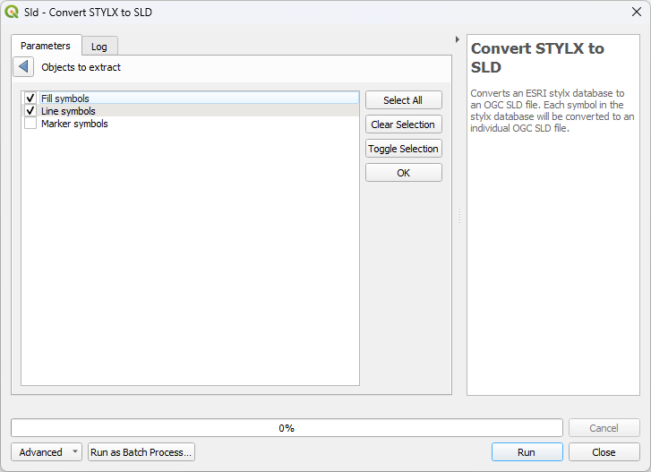
Task: Click the Clear Selection button
Action: pyautogui.click(x=403, y=124)
